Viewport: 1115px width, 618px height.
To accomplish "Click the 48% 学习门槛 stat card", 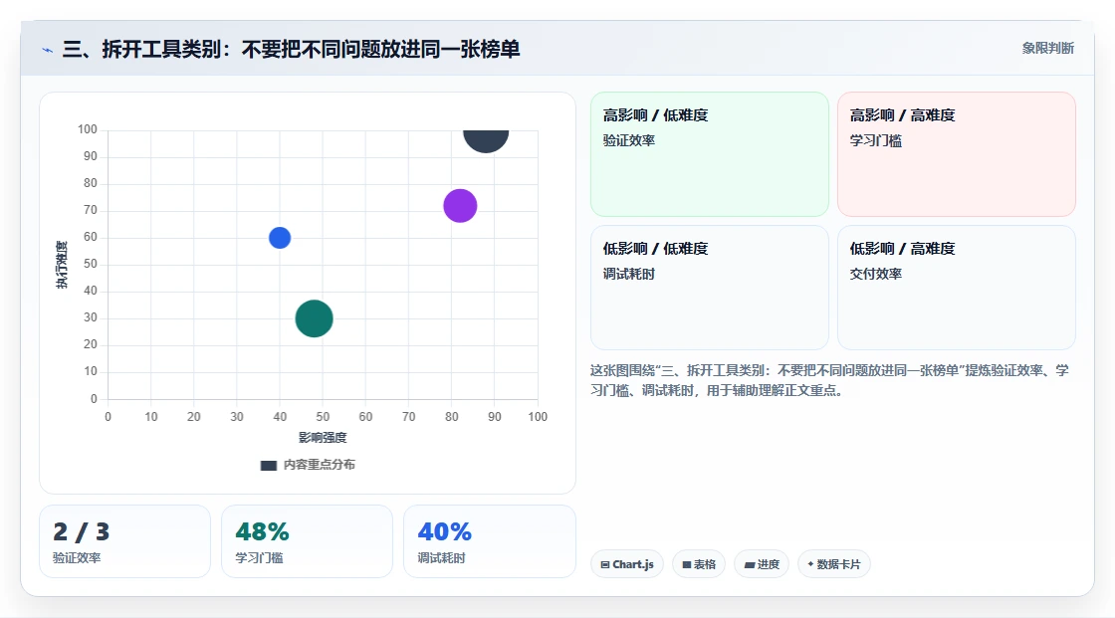I will point(308,541).
